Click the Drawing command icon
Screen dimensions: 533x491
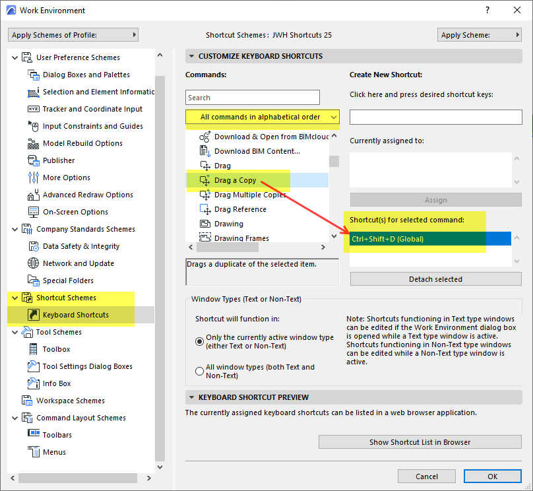click(205, 224)
